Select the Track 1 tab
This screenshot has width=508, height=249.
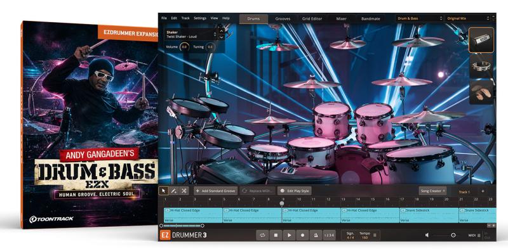[464, 192]
